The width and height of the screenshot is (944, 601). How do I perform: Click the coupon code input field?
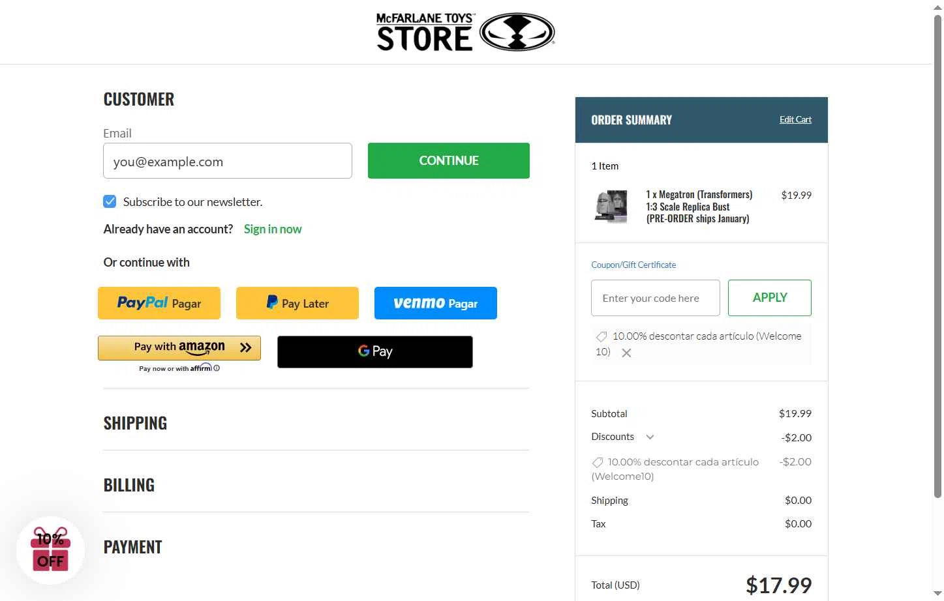[656, 298]
